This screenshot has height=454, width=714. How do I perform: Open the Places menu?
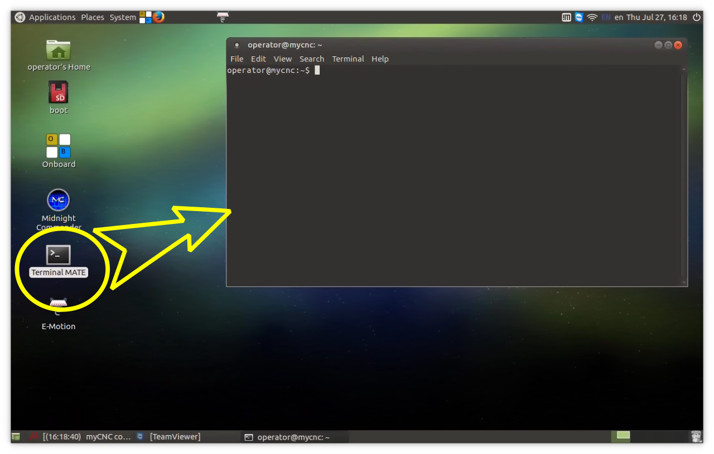tap(93, 17)
